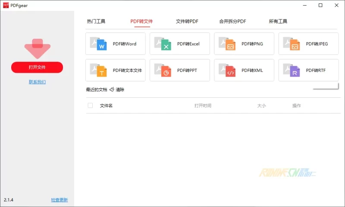Screen dimensions: 345x207
Task: Go to the 所有工具 tab
Action: click(x=278, y=22)
